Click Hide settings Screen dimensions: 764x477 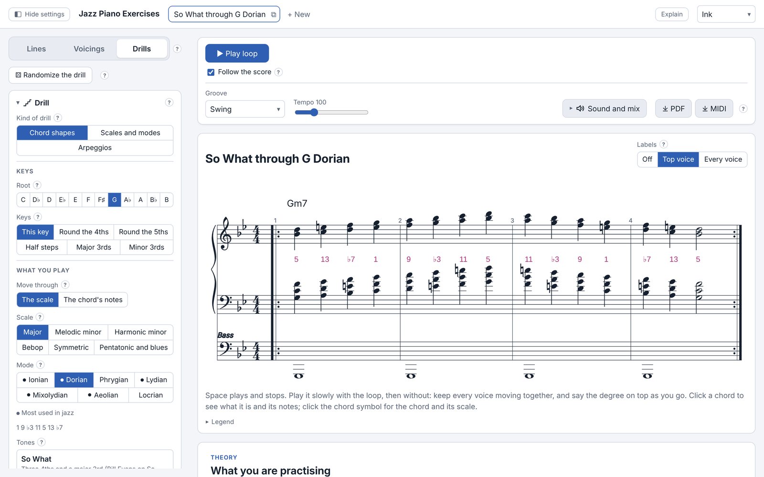(x=39, y=14)
